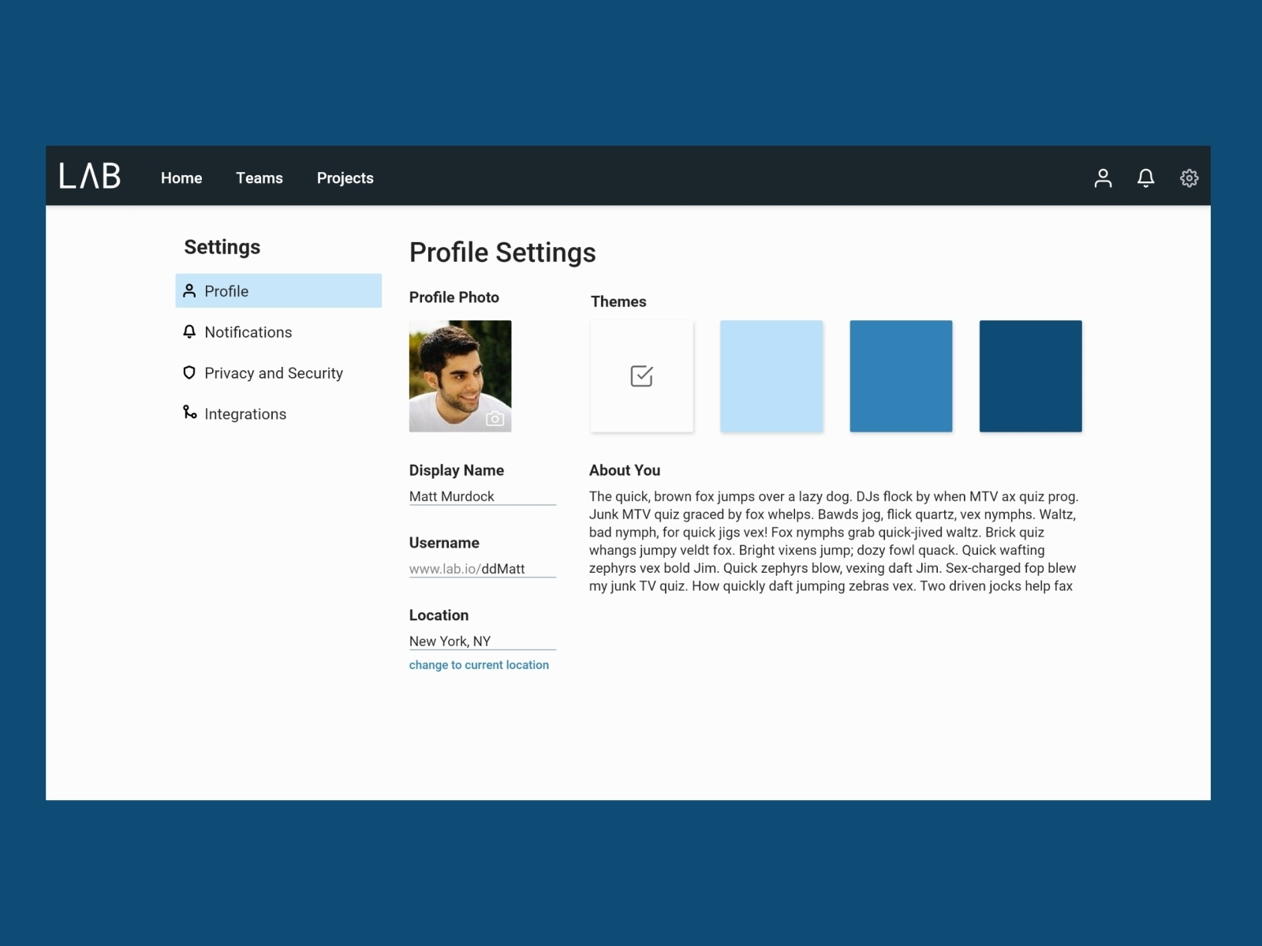Select the shield icon beside Privacy and Security
The height and width of the screenshot is (946, 1262).
click(189, 372)
